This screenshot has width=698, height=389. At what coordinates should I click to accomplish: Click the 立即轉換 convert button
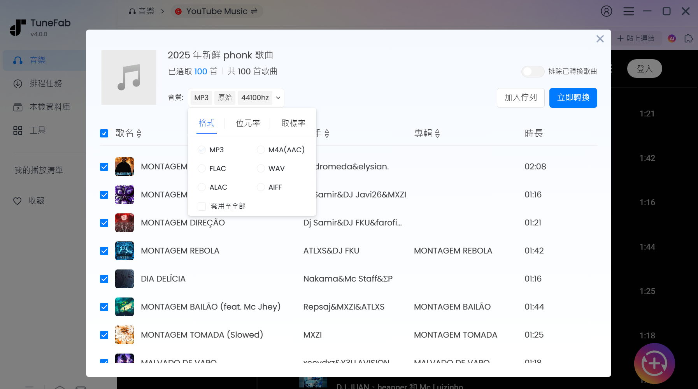(573, 98)
